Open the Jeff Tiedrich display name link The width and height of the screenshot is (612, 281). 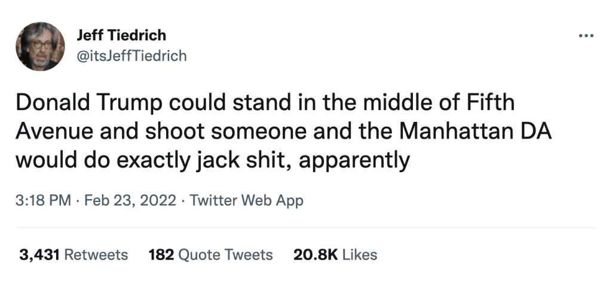coord(122,36)
